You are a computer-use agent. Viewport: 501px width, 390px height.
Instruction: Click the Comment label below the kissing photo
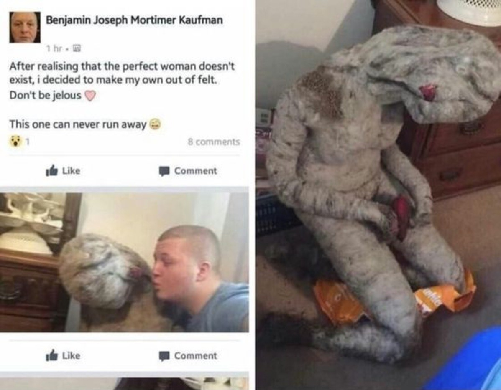(x=196, y=356)
